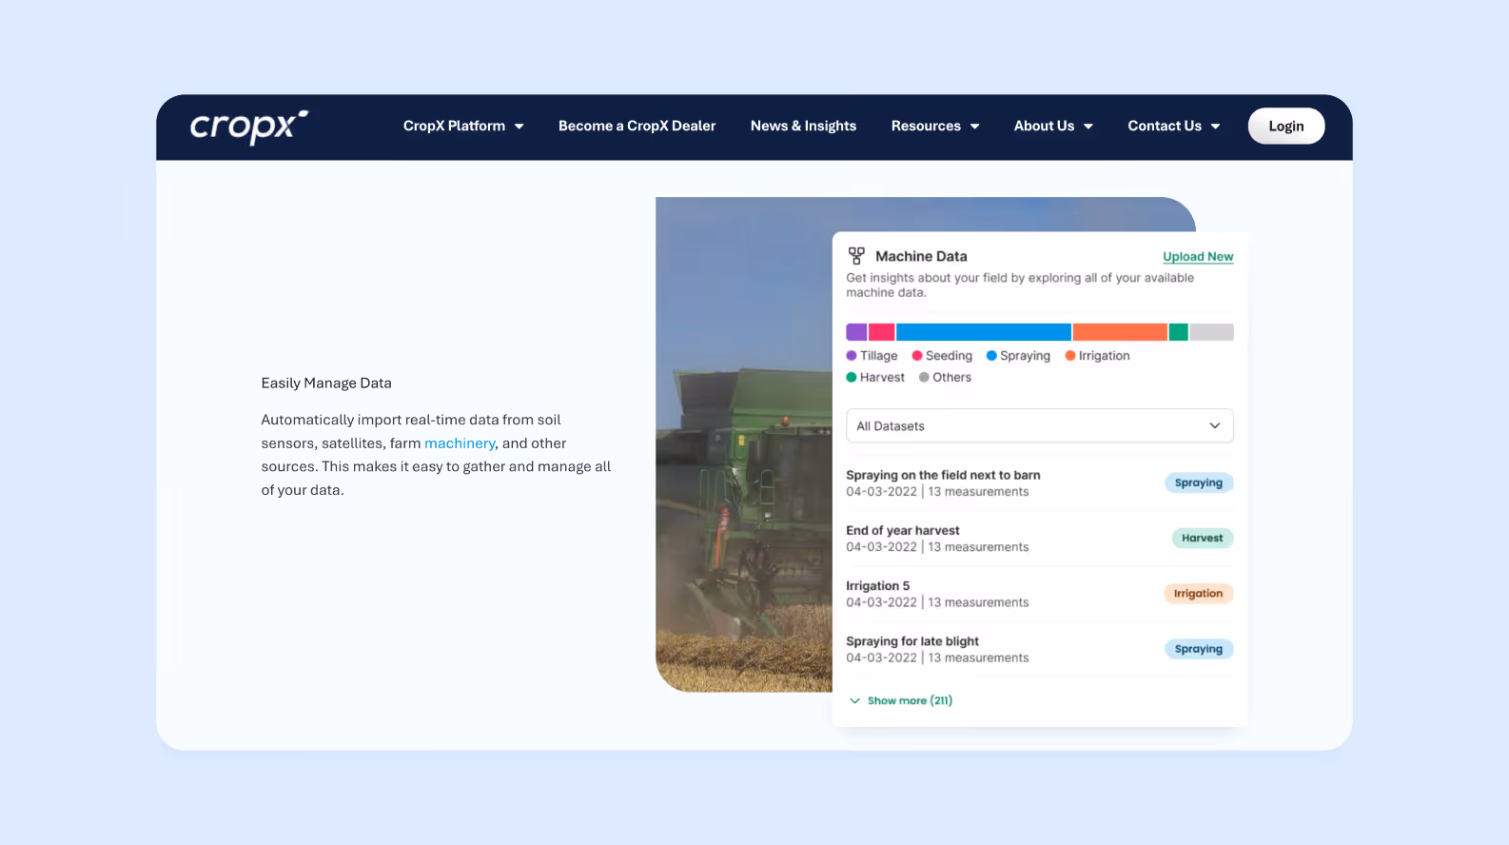Click the blue Spraying bar segment
The width and height of the screenshot is (1509, 845).
984,332
